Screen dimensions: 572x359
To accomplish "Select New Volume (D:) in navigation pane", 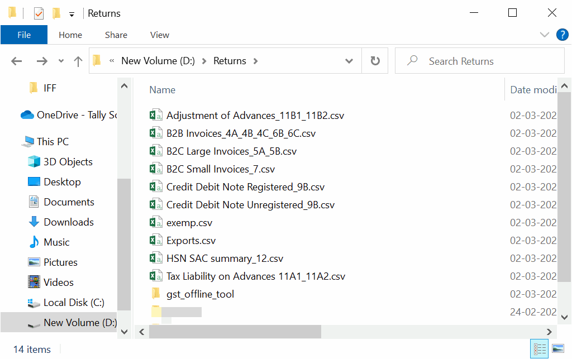I will (x=59, y=323).
